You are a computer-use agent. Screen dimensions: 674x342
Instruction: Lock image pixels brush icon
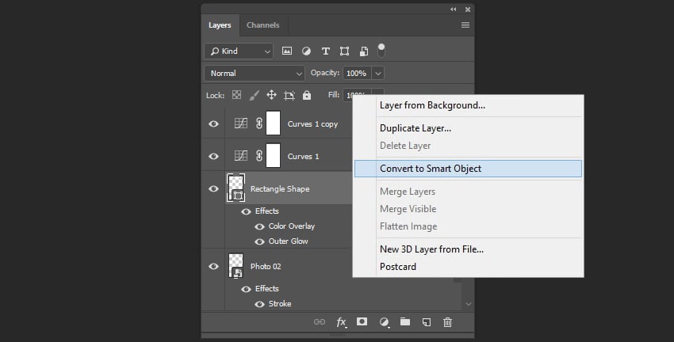click(x=254, y=95)
